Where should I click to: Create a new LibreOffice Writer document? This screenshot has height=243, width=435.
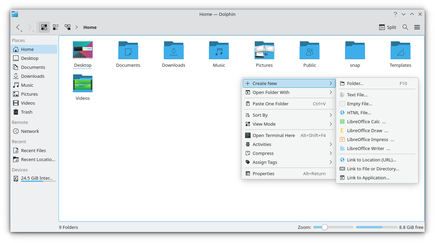click(366, 148)
